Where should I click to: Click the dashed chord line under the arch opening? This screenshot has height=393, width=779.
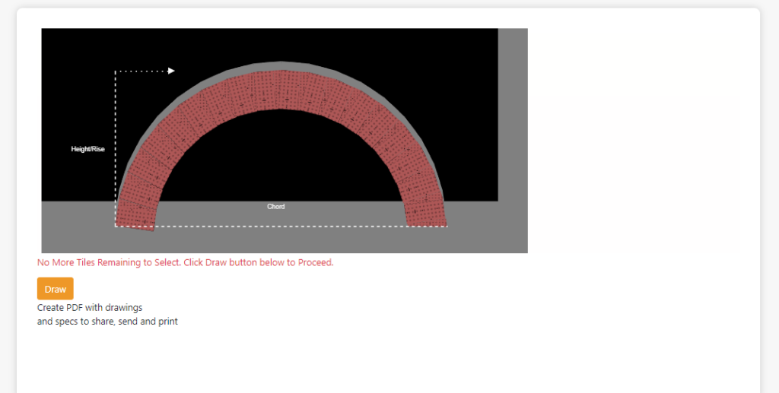281,227
